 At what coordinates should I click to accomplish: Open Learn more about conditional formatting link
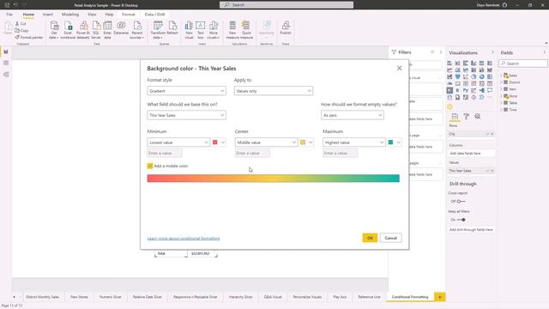184,239
